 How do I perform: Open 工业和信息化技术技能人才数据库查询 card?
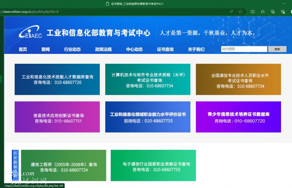tap(57, 79)
